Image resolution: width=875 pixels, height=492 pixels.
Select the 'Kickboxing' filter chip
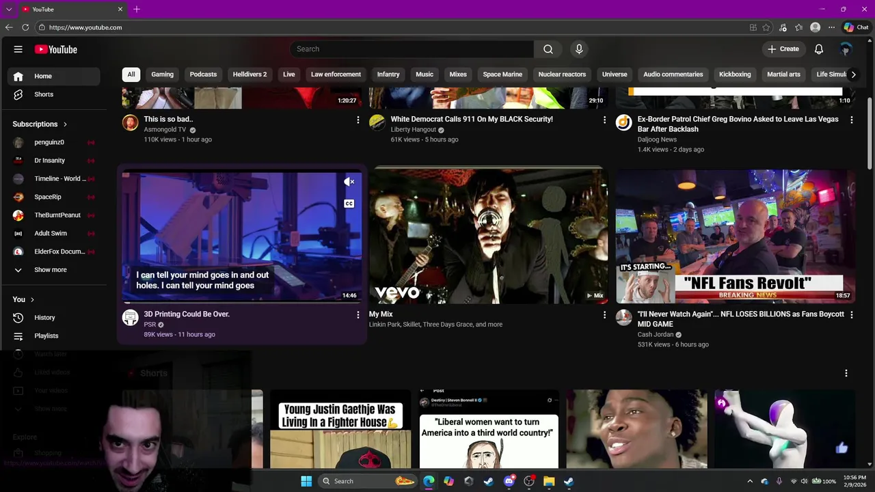pyautogui.click(x=735, y=74)
